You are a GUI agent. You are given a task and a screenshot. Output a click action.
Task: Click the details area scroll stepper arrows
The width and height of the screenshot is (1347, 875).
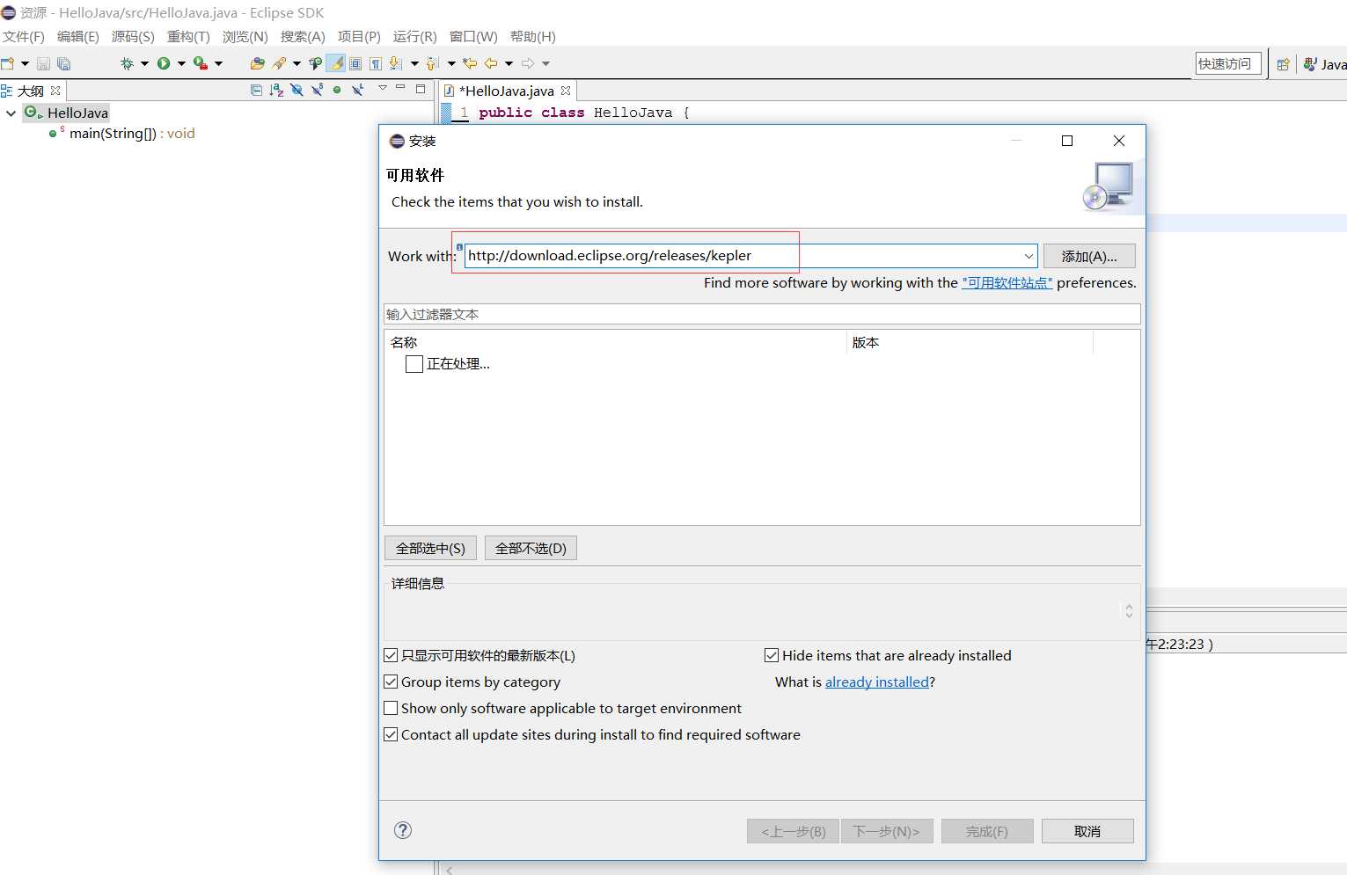[x=1129, y=610]
